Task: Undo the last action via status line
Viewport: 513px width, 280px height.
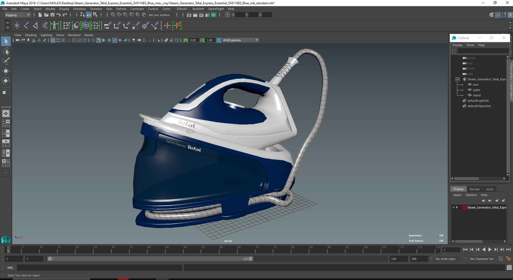Action: [x=59, y=15]
